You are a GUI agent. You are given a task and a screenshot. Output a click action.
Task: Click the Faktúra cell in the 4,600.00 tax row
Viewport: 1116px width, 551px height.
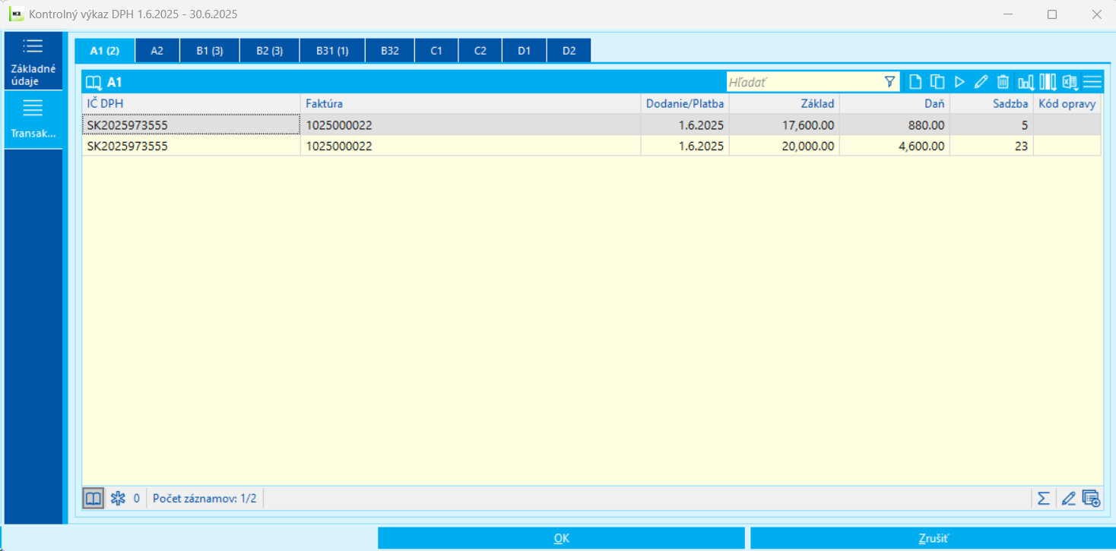coord(471,146)
